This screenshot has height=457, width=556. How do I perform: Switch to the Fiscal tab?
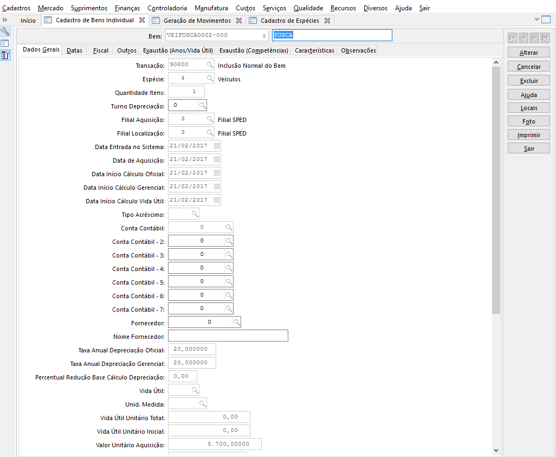(x=101, y=50)
